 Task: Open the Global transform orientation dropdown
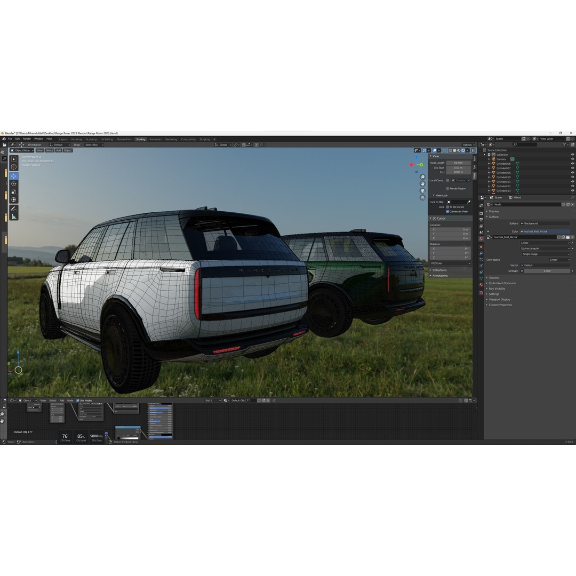point(223,145)
